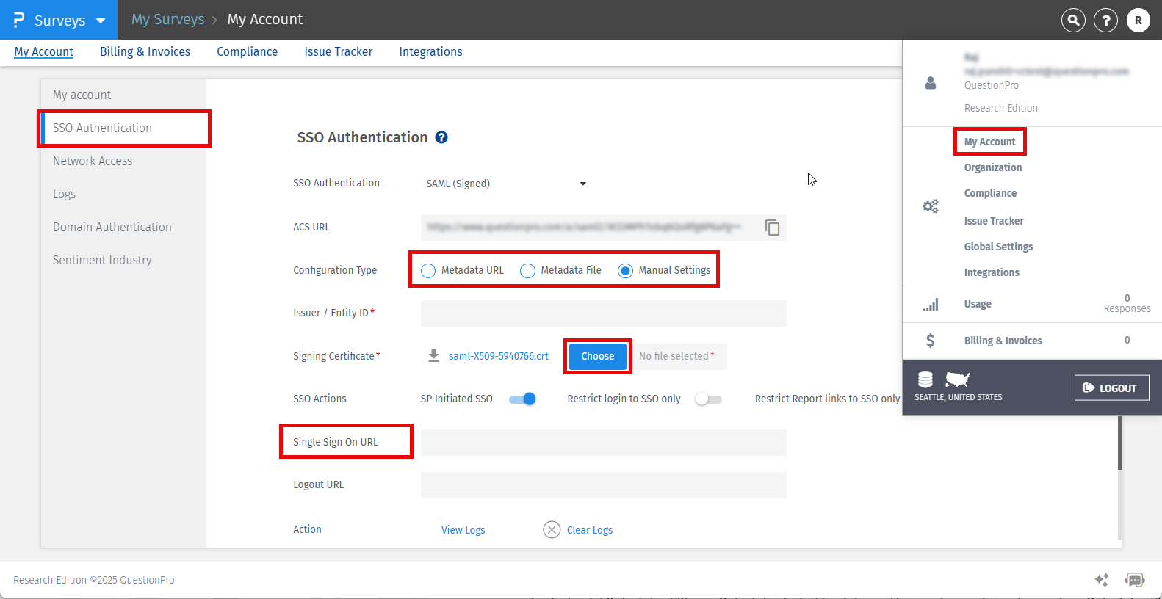Open Network Access in left sidebar
This screenshot has width=1162, height=599.
pos(93,161)
